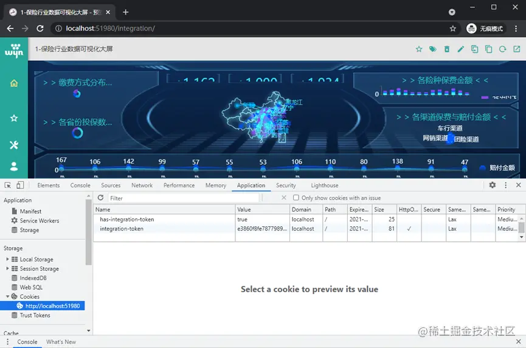The height and width of the screenshot is (348, 526).
Task: Sort cookies by the Value column header
Action: tap(262, 209)
